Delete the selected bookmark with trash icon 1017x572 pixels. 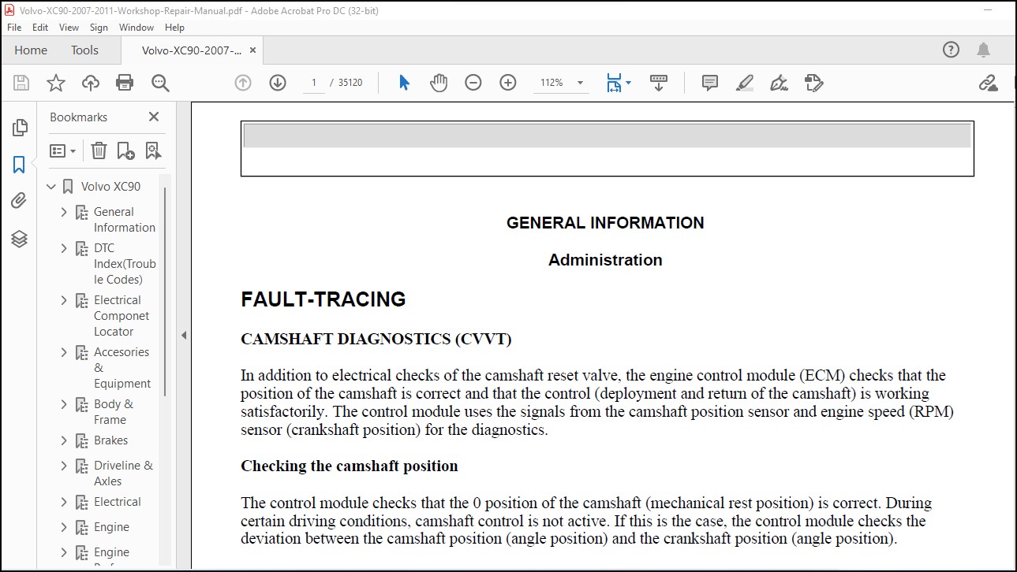pyautogui.click(x=99, y=150)
